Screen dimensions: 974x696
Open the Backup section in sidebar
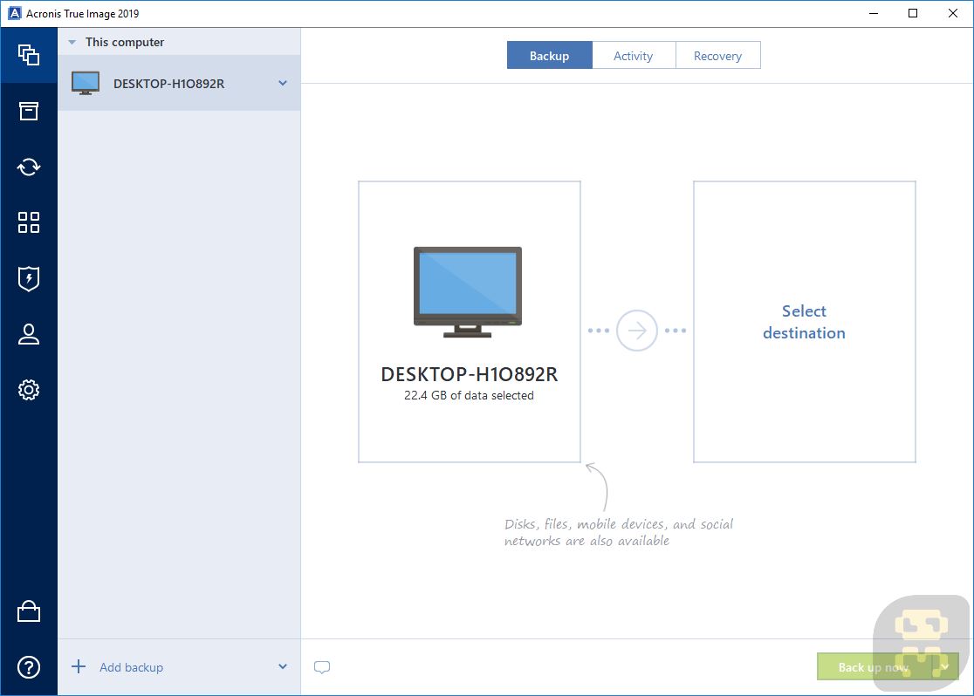tap(29, 55)
